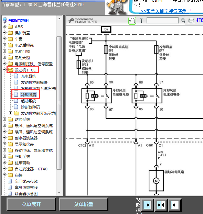Select 移动电话、娱乐和导航 folder
The image size is (203, 214).
(34, 150)
